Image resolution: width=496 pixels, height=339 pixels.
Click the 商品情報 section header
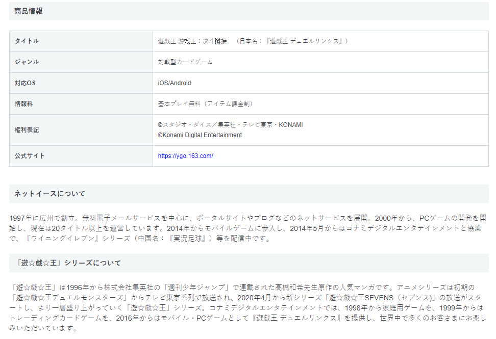click(29, 11)
